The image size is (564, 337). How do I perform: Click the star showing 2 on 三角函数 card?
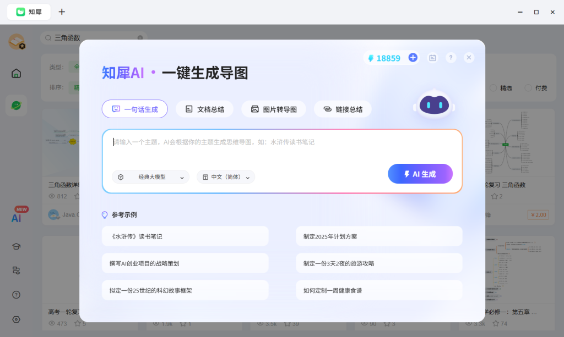495,196
